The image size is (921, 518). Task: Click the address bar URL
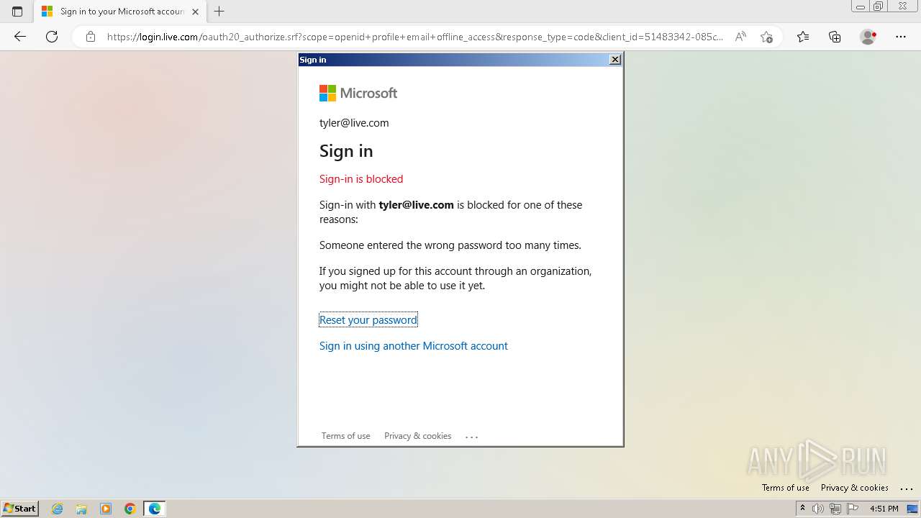click(x=415, y=37)
